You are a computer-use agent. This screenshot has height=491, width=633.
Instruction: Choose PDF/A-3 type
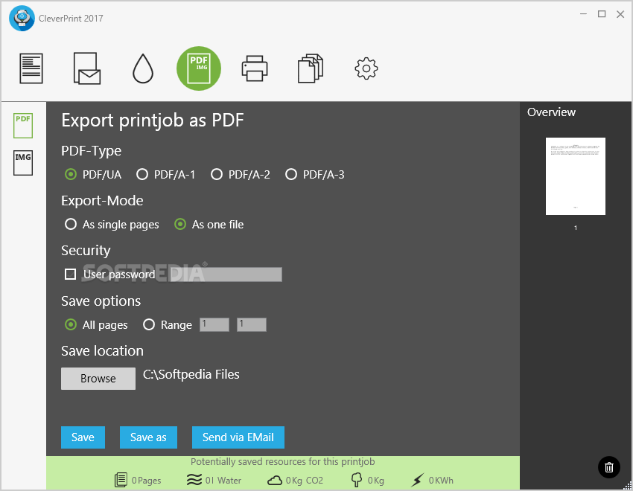315,175
